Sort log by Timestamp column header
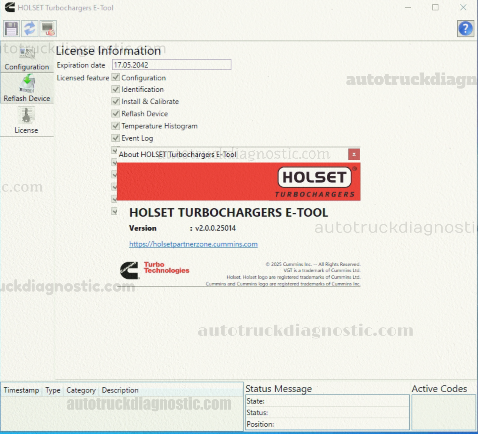The image size is (478, 434). (x=21, y=390)
